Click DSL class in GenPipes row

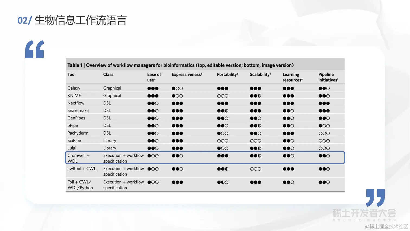pos(107,118)
